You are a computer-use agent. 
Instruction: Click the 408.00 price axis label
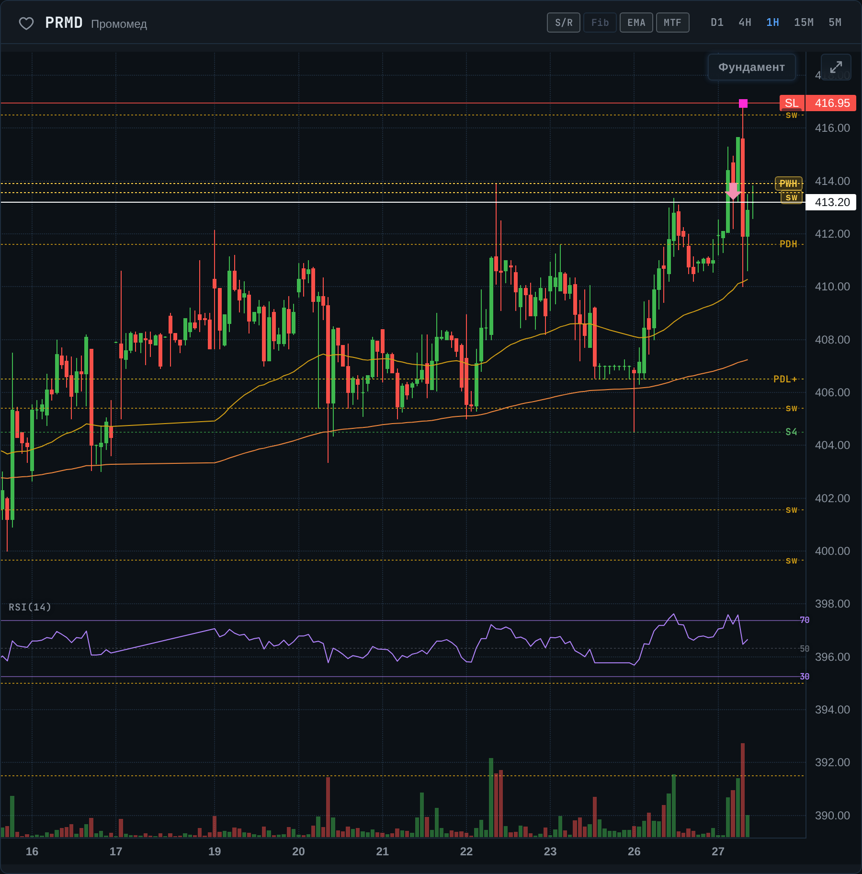pos(832,340)
